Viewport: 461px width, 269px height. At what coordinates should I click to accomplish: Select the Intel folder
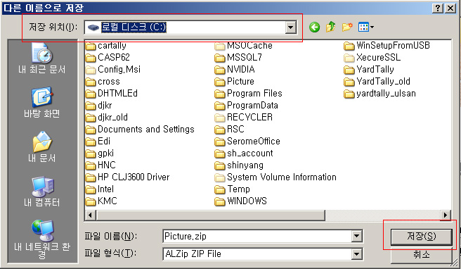pyautogui.click(x=100, y=189)
